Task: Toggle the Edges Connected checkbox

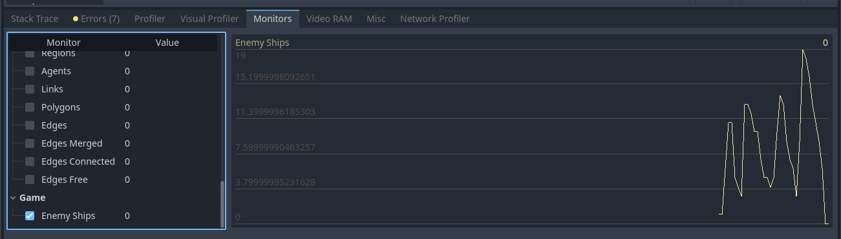Action: [30, 161]
